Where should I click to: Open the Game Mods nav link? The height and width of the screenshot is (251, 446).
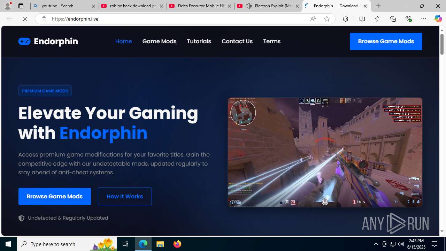(x=159, y=41)
